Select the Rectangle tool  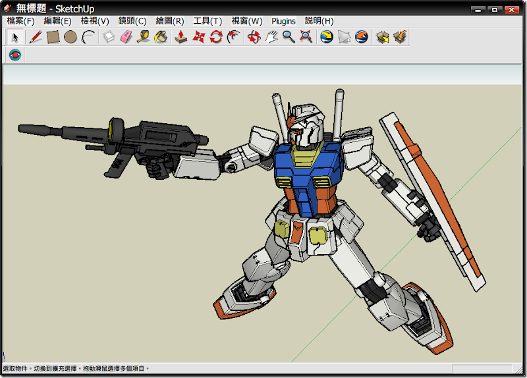click(53, 37)
